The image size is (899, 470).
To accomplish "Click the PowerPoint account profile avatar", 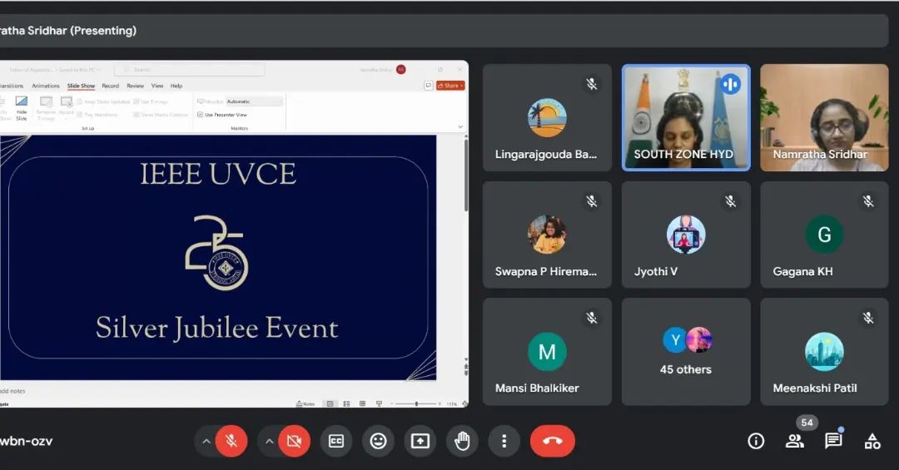I will click(400, 69).
